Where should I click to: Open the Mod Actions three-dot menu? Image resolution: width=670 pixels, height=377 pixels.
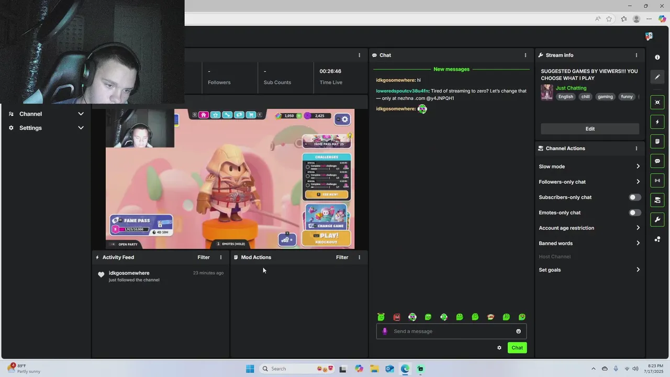point(359,257)
